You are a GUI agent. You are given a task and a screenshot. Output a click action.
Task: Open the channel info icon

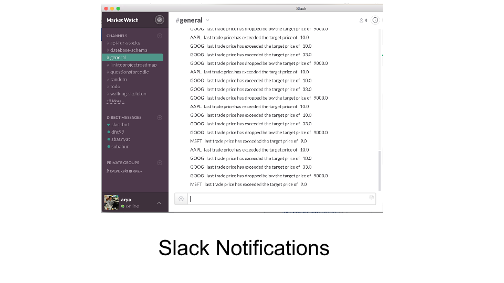click(x=375, y=20)
